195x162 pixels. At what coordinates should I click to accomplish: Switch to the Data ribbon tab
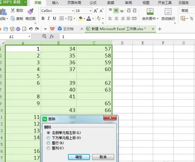(111, 3)
